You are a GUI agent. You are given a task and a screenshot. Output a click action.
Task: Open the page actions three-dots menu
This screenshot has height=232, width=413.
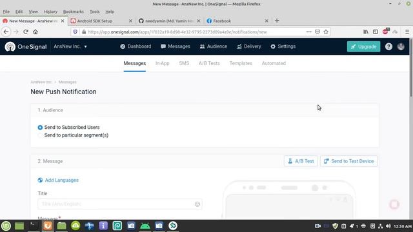(x=308, y=32)
